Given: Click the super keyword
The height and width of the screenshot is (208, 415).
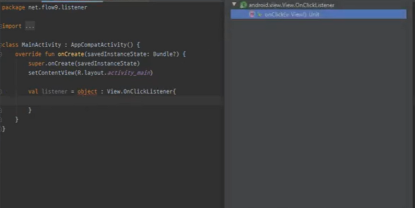Looking at the screenshot, I should click(36, 63).
